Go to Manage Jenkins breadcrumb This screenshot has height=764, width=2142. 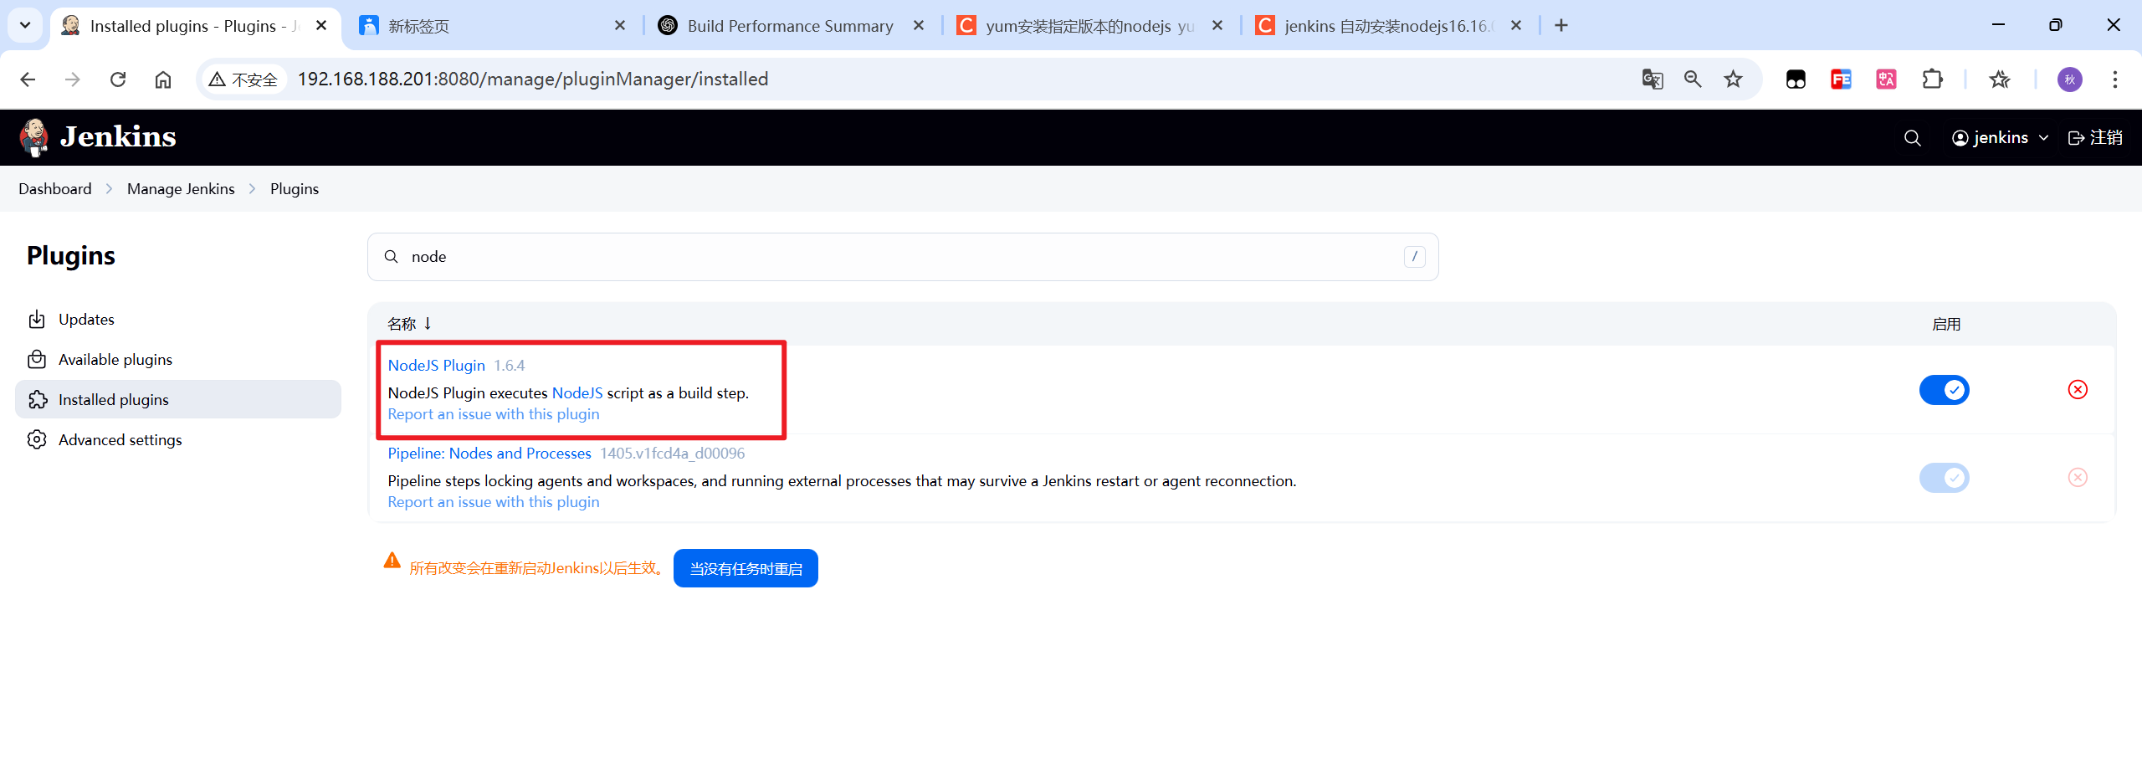181,189
